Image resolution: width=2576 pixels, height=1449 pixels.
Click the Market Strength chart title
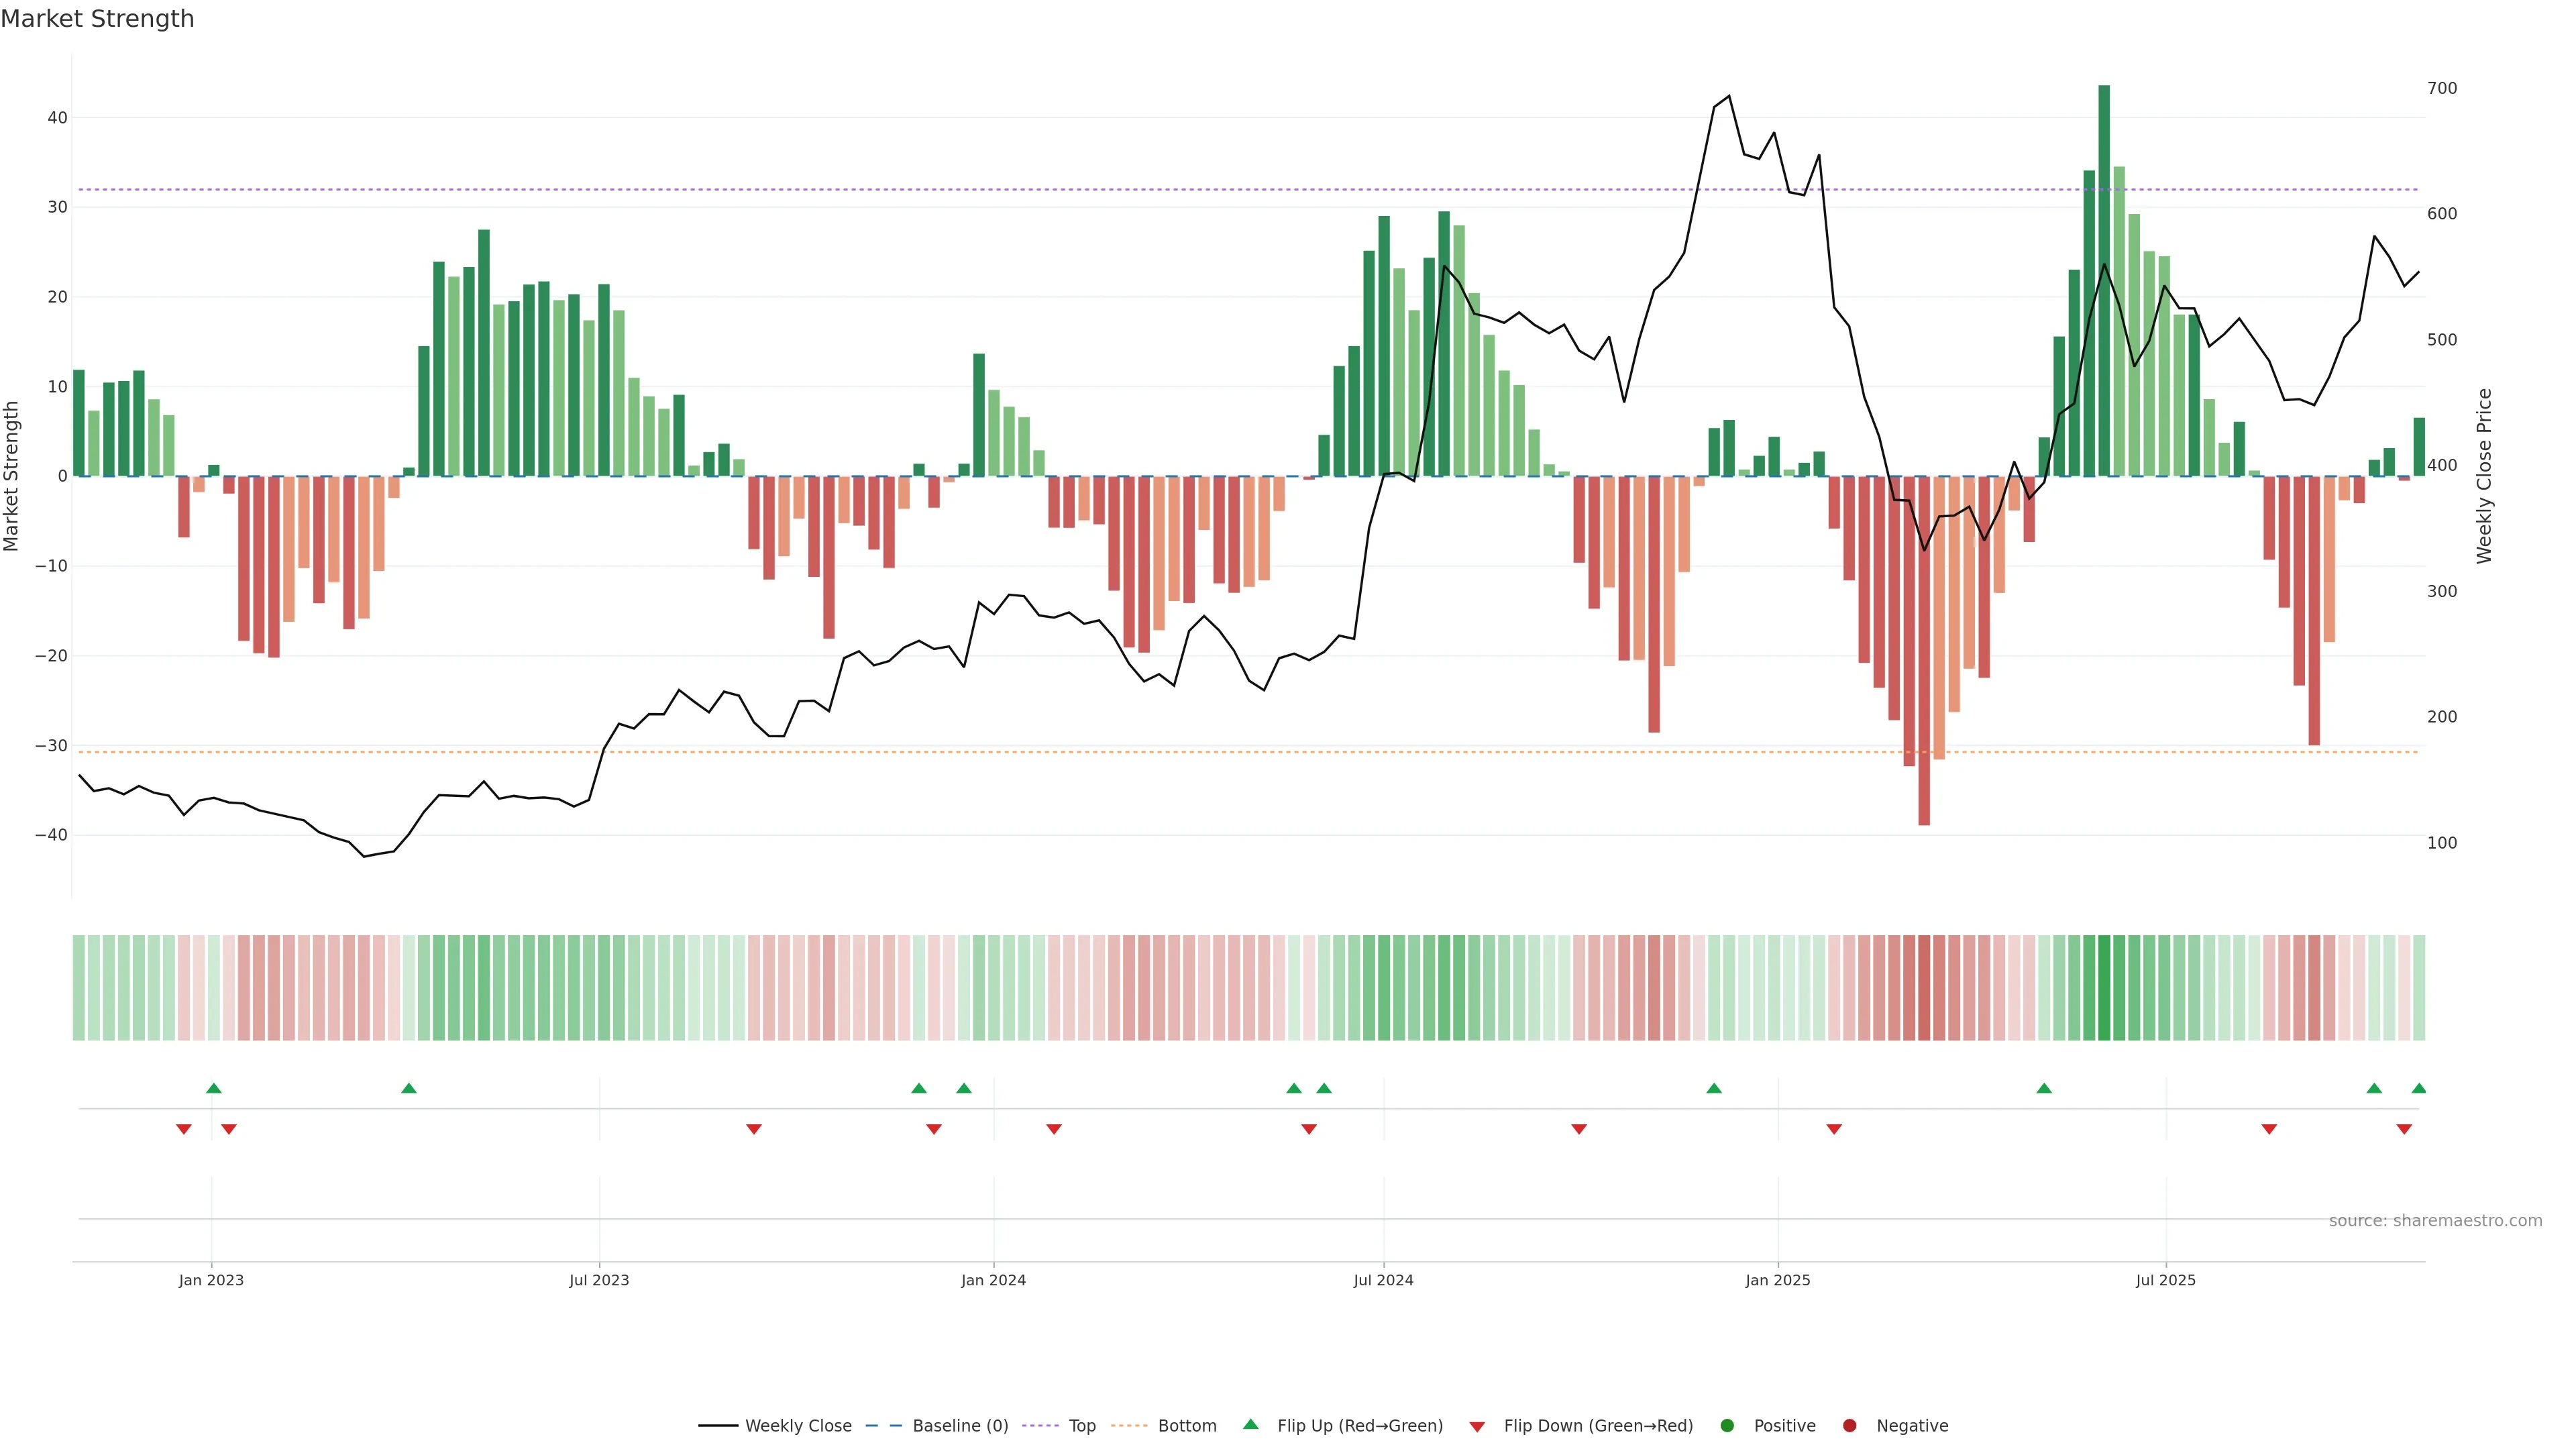coord(97,19)
